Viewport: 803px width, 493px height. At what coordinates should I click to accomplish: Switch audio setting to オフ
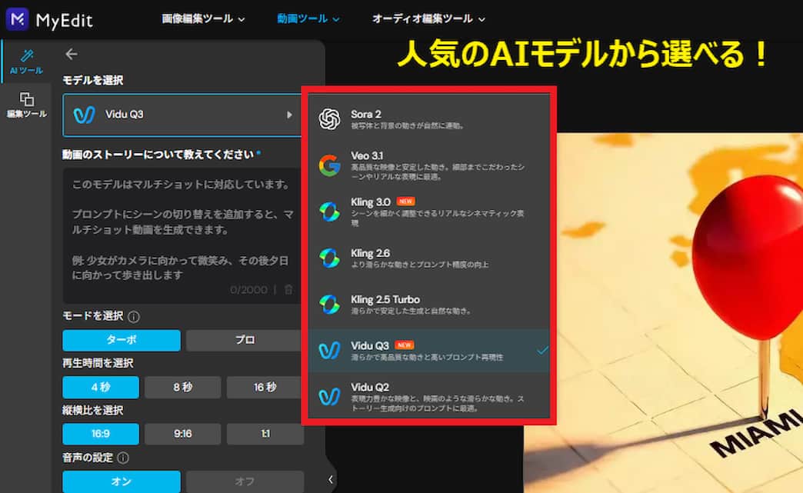(x=245, y=481)
